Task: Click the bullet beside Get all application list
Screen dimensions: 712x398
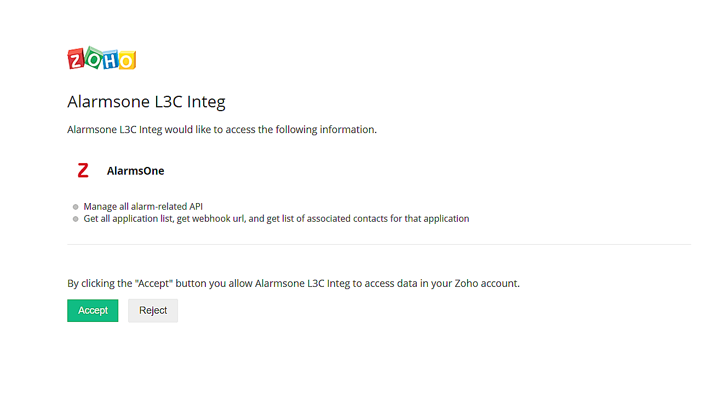Action: pyautogui.click(x=76, y=219)
